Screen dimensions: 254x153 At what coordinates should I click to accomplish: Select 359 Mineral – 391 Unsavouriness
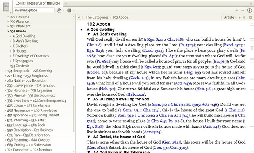[x=31, y=96]
